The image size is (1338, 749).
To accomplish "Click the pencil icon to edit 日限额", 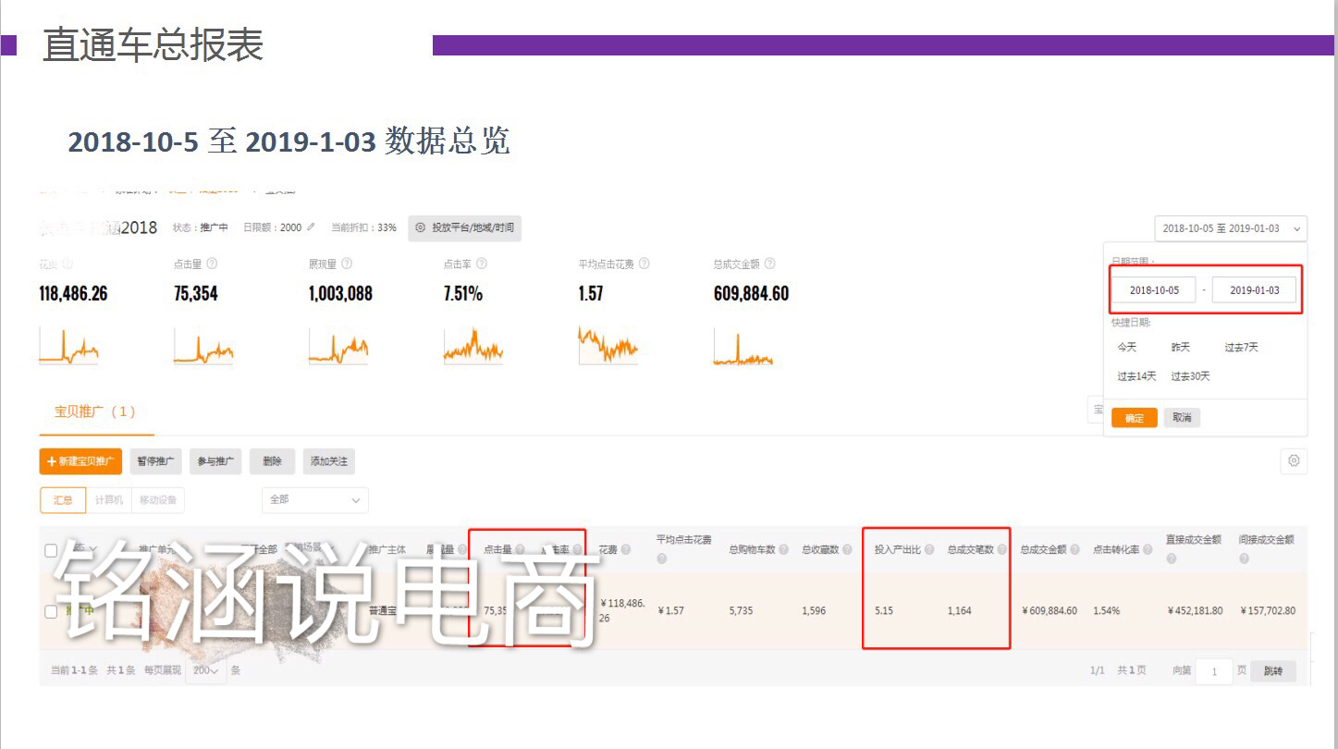I will click(x=311, y=227).
